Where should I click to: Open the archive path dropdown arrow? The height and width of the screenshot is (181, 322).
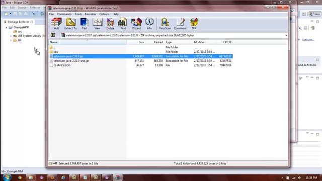pyautogui.click(x=286, y=35)
